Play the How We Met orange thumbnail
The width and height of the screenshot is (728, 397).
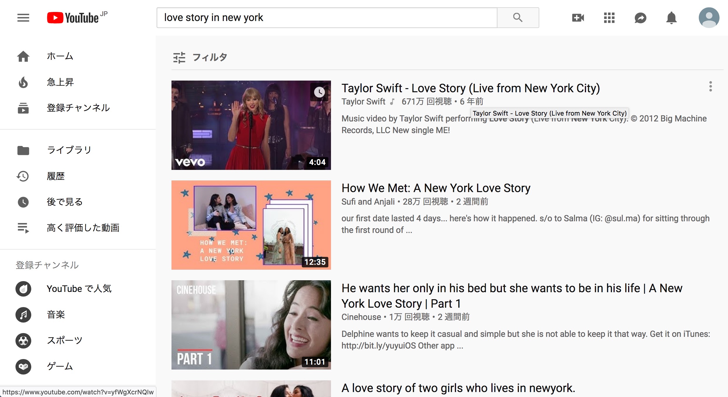(251, 225)
